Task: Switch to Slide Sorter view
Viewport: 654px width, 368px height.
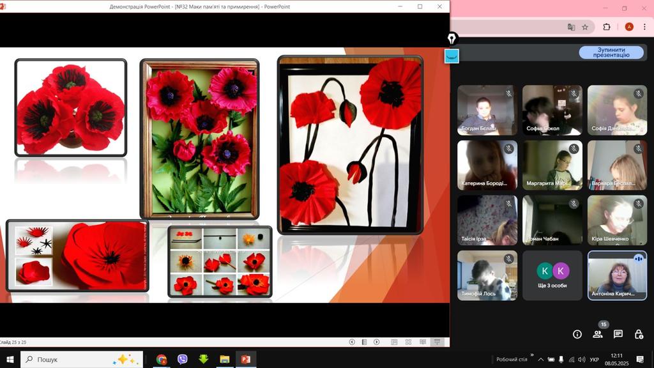Action: click(407, 342)
